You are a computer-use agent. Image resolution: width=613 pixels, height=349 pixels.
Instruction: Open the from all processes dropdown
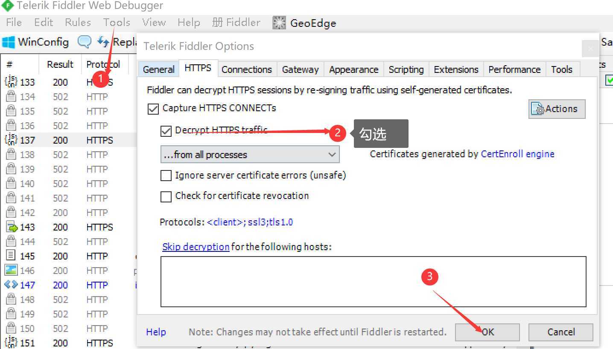tap(250, 154)
